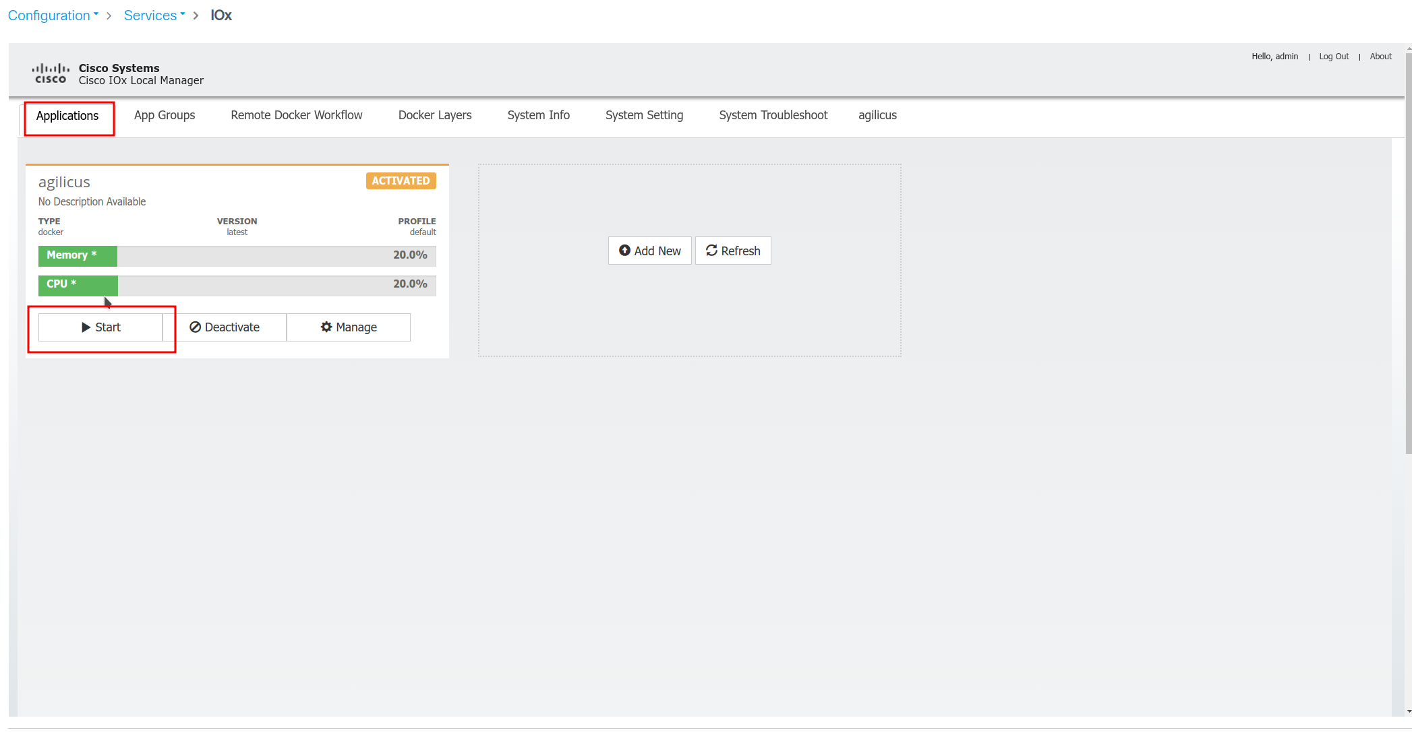Click the Deactivate ban-circle icon
The image size is (1412, 749).
(x=195, y=327)
